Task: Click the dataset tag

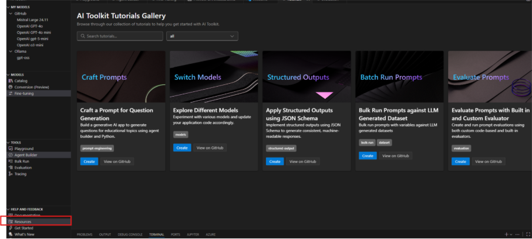Action: (x=384, y=142)
